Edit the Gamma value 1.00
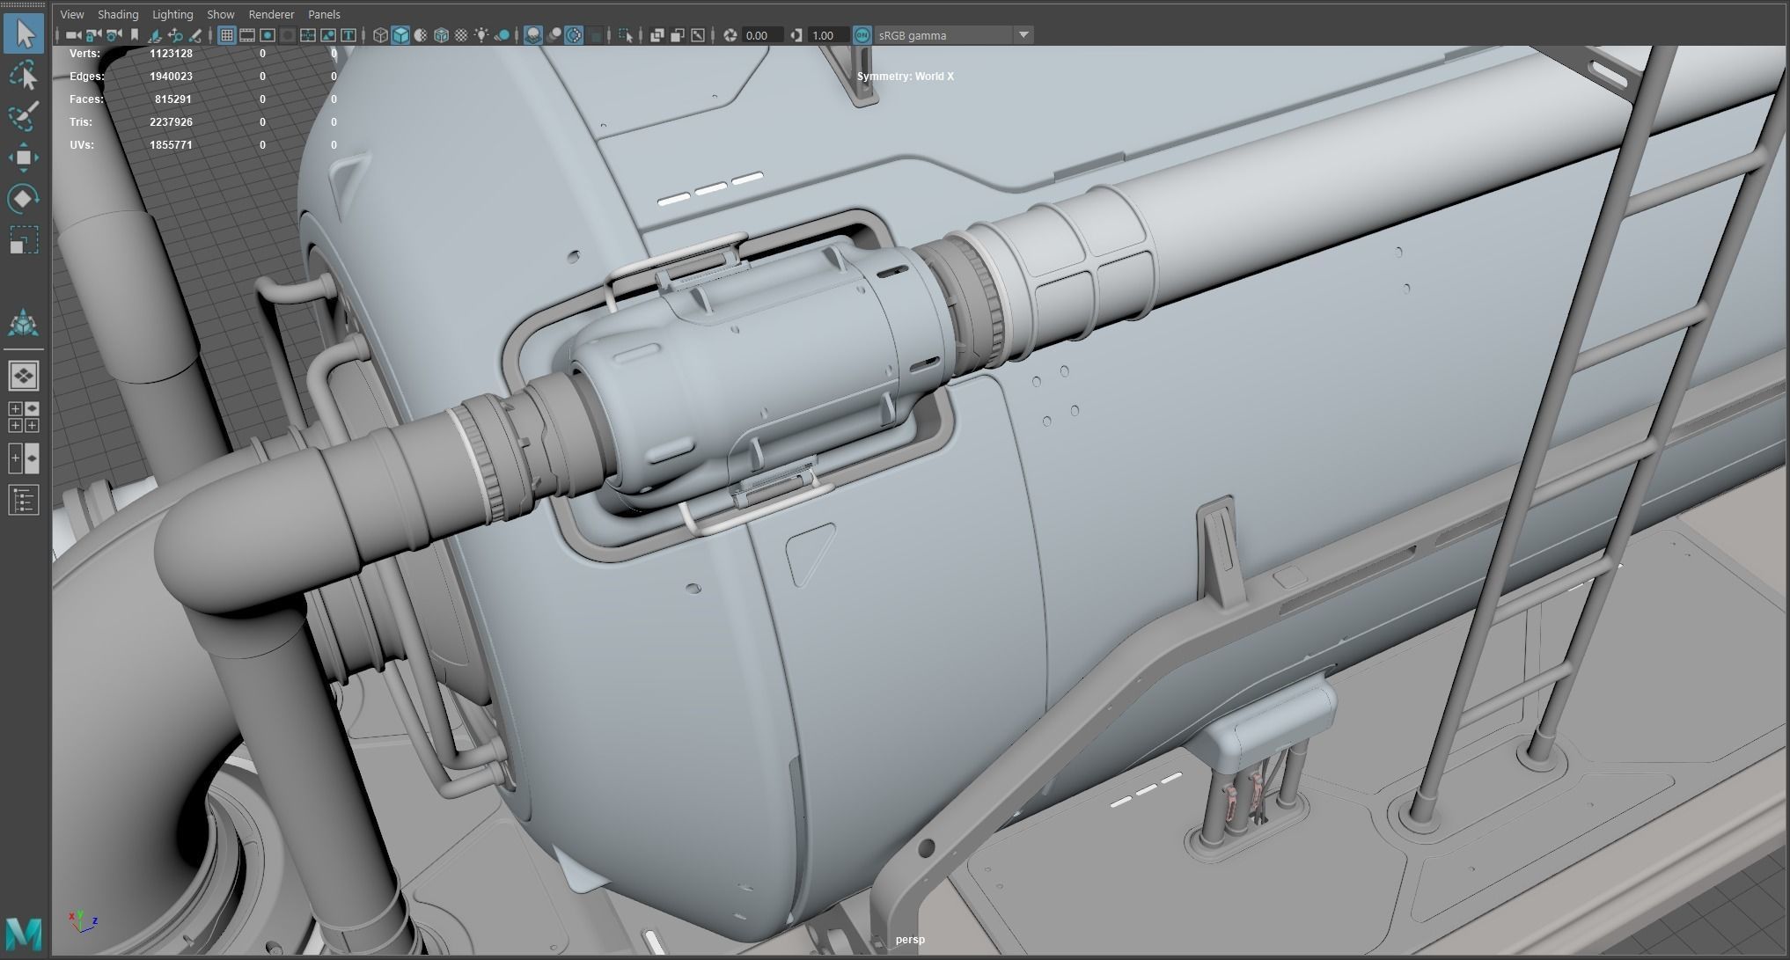The image size is (1790, 960). 829,35
